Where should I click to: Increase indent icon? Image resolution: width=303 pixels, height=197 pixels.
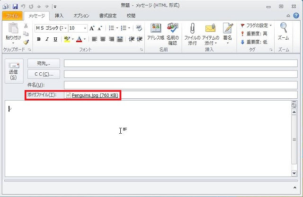pos(140,39)
